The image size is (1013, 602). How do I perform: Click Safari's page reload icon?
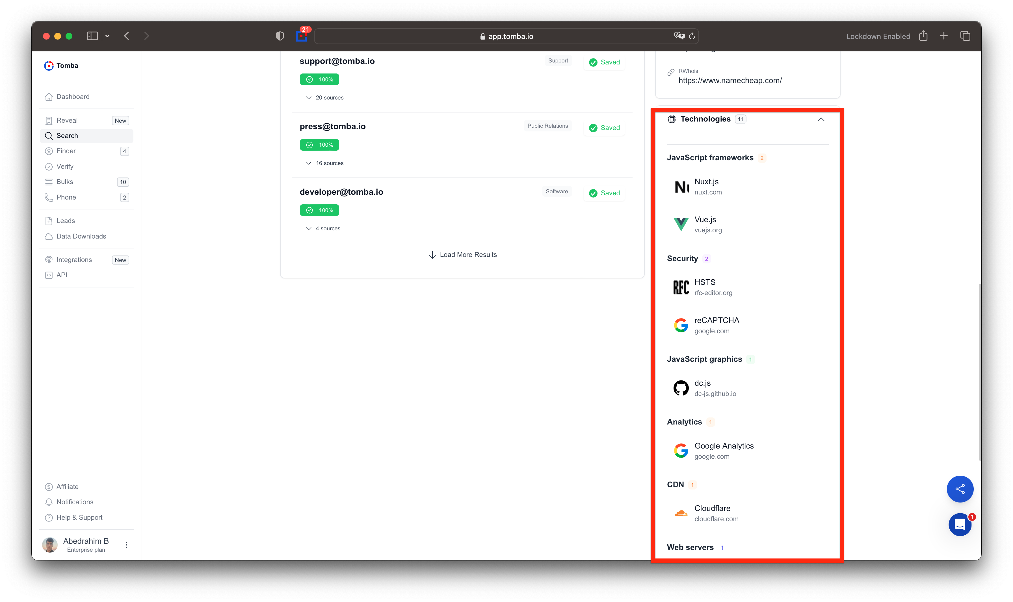(692, 36)
